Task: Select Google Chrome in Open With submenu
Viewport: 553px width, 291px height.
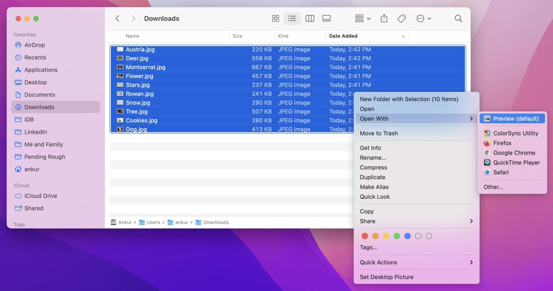Action: click(x=514, y=153)
